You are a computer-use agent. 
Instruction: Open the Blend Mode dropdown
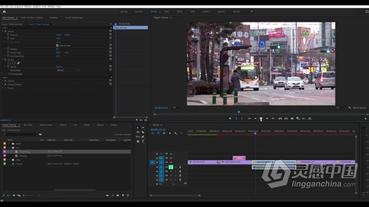click(68, 70)
